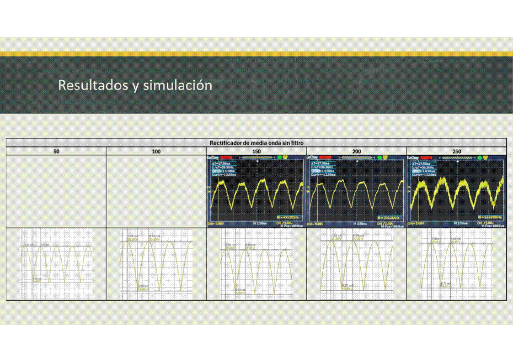Viewport: 513px width, 362px height.
Task: Select the oscilloscope capture under column 150
Action: tap(256, 192)
